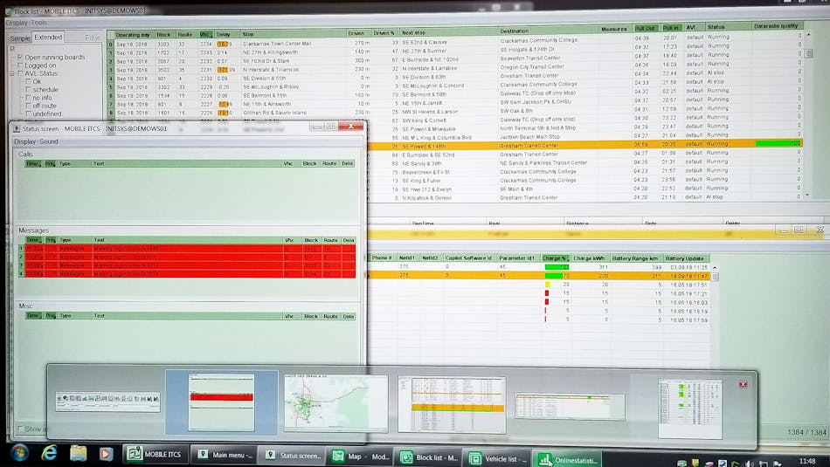Open the MOBILE ITCS taskbar item

click(156, 455)
